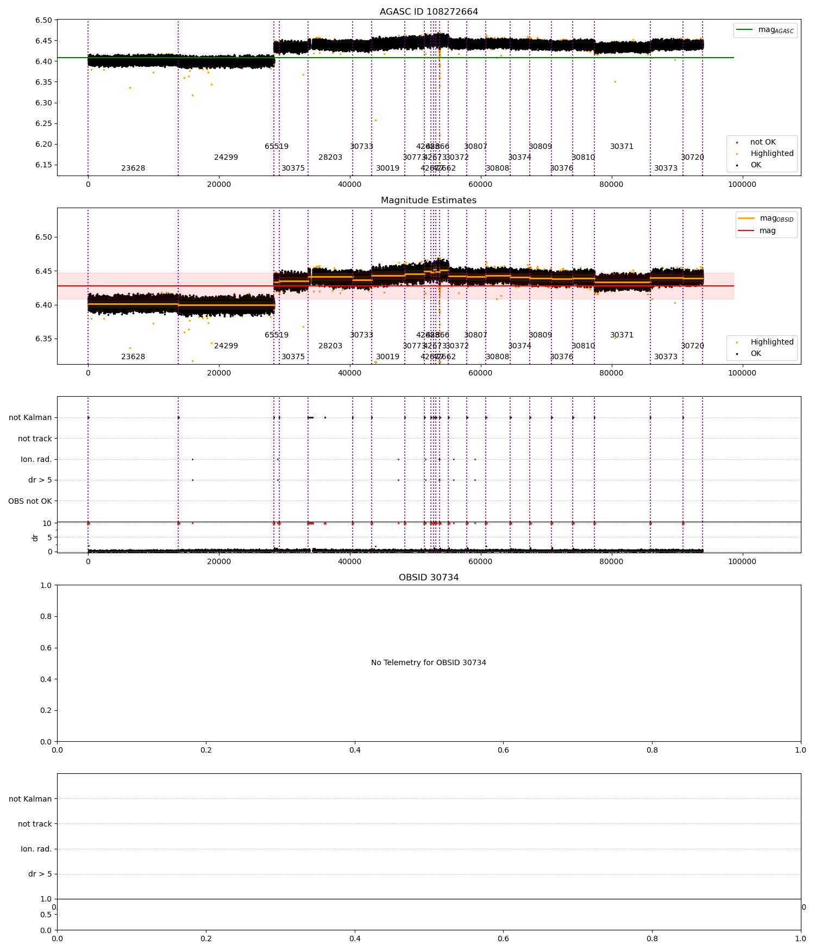Select obsid label 30807 in the AGASC ID plot

(476, 147)
